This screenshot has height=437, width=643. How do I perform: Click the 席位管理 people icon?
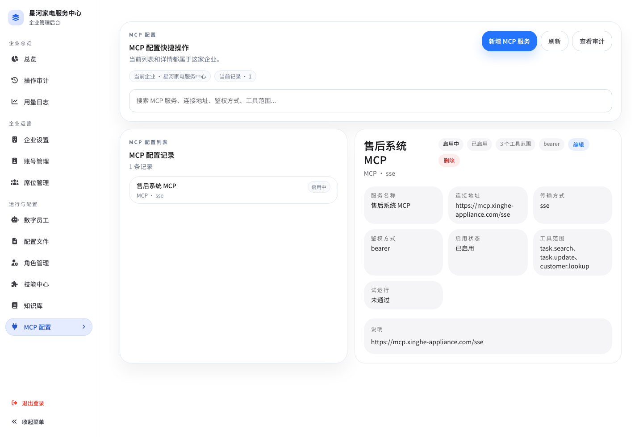(15, 182)
